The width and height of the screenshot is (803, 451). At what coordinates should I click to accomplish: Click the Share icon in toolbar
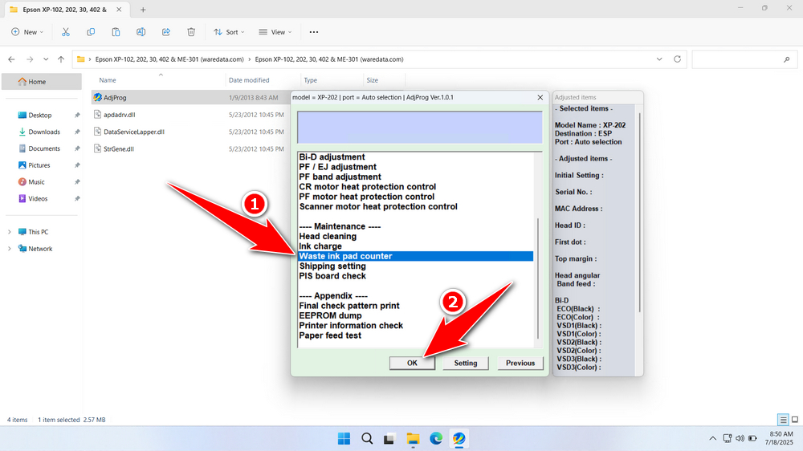[166, 32]
